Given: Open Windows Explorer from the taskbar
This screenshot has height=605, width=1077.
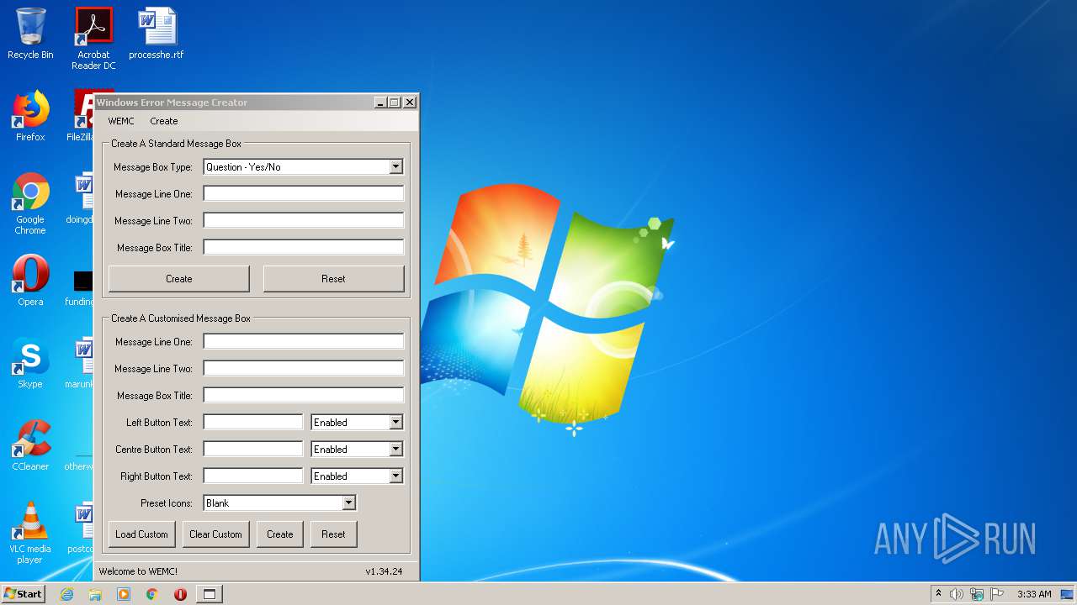Looking at the screenshot, I should click(x=95, y=594).
